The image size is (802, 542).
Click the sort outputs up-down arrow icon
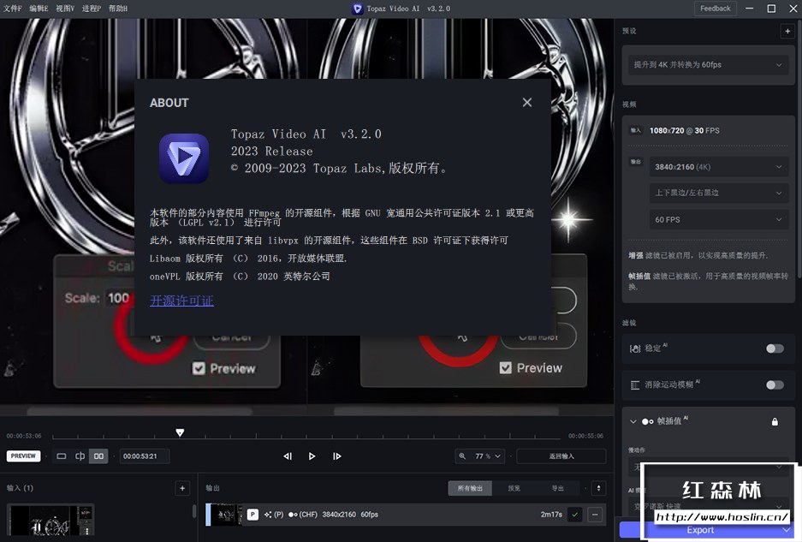[x=598, y=488]
